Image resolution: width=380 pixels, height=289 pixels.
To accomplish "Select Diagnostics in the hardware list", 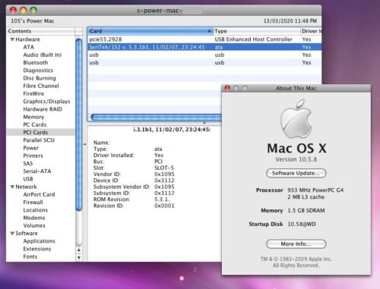I will click(x=38, y=71).
